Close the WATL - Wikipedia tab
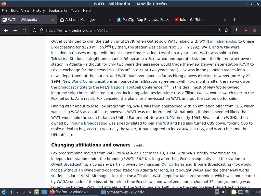This screenshot has height=196, width=261. tap(53, 20)
